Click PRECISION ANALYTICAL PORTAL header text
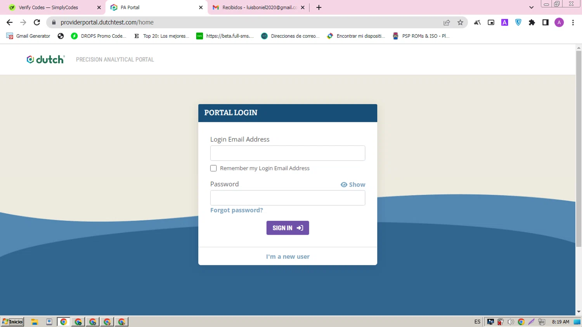The width and height of the screenshot is (582, 327). 115,59
